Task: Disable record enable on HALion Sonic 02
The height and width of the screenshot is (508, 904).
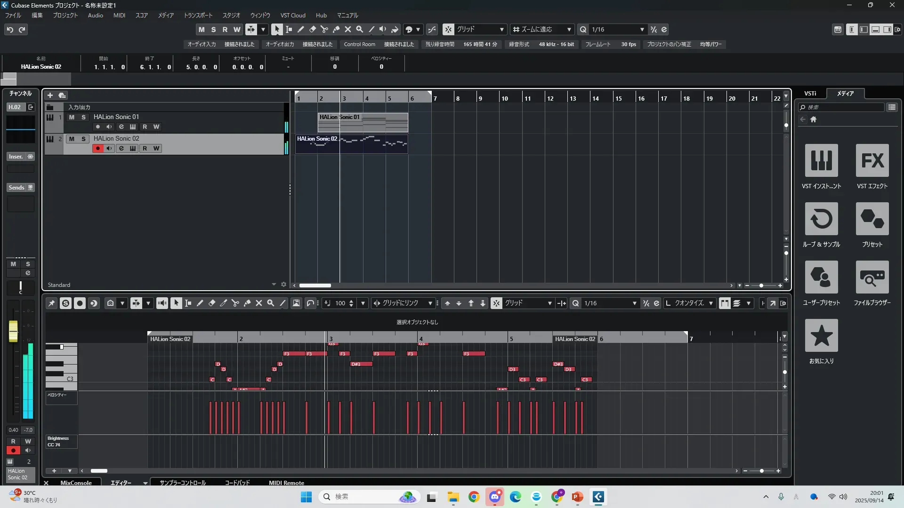Action: (97, 148)
